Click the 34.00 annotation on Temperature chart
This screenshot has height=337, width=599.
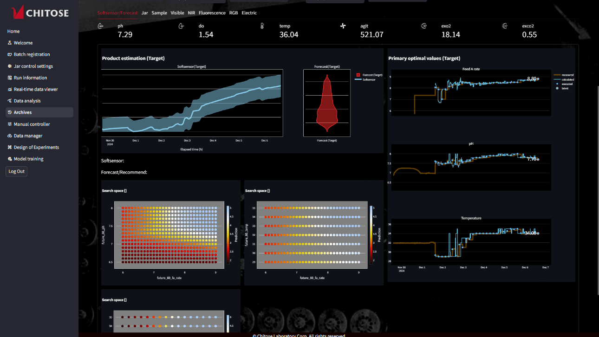(x=531, y=233)
